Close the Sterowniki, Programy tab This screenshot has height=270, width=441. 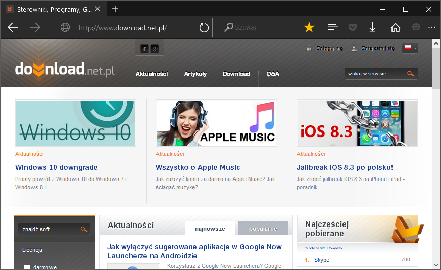tap(97, 9)
